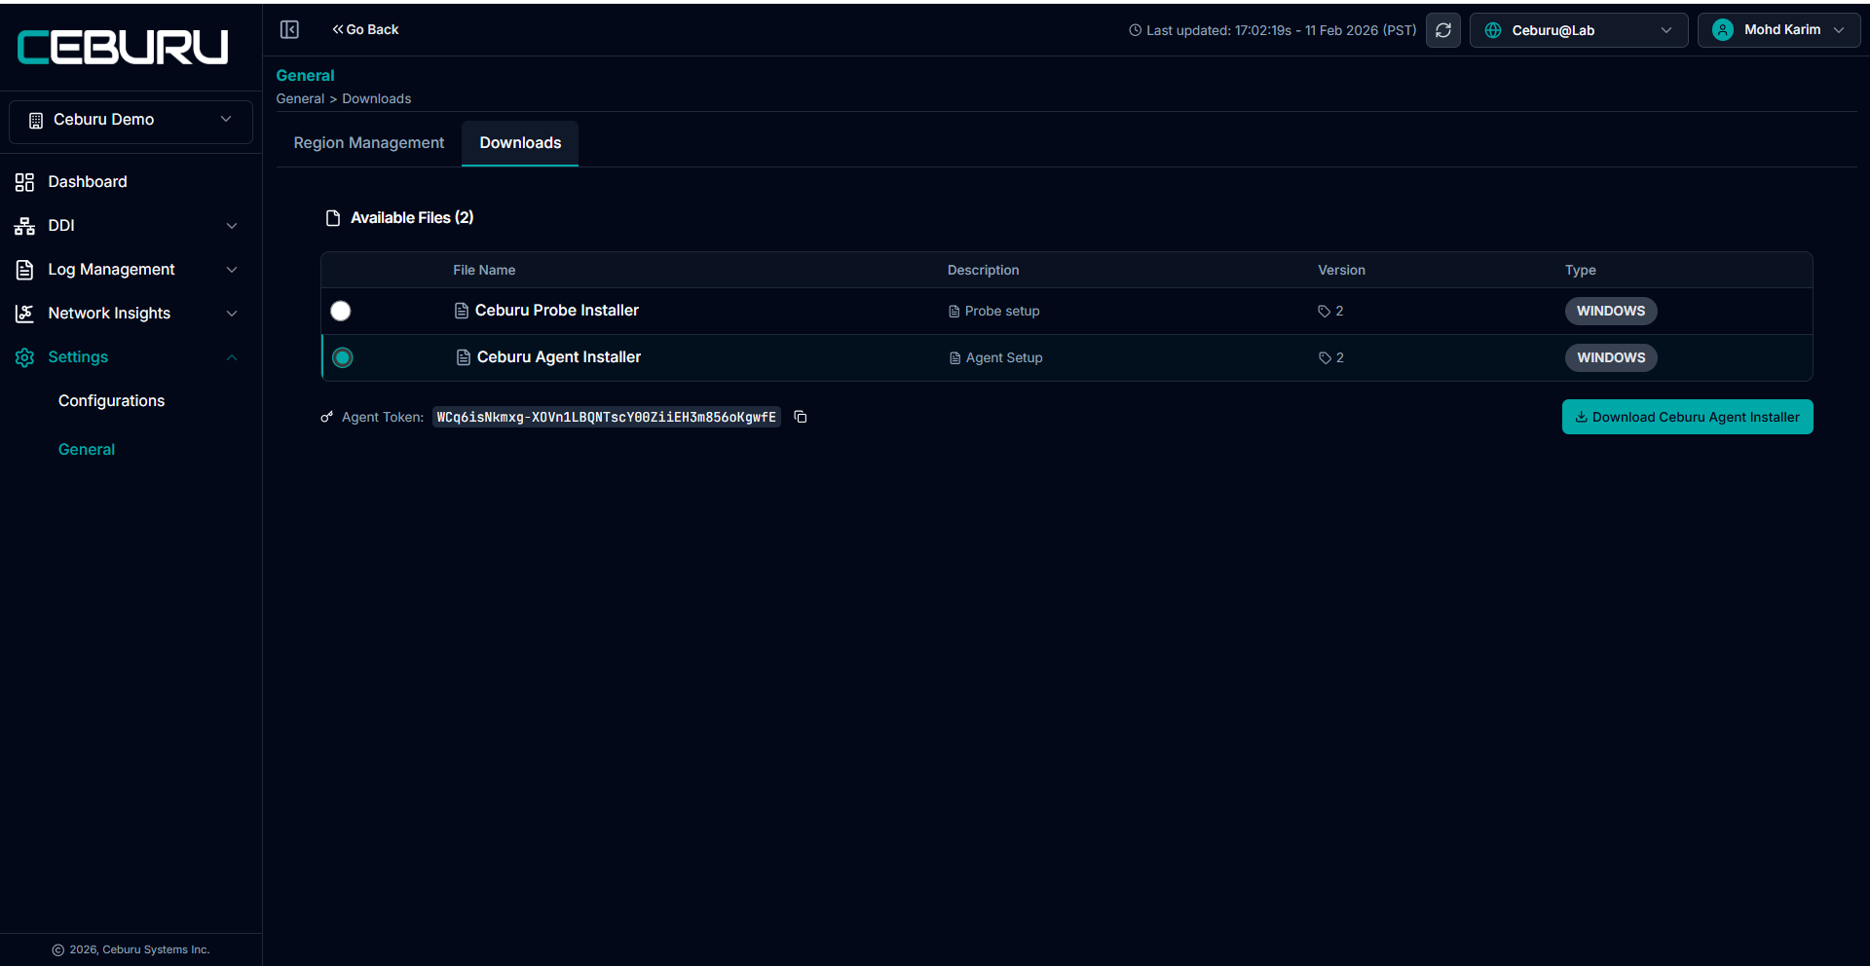Click the building icon beside Ceburu Demo
The height and width of the screenshot is (966, 1870).
point(36,121)
